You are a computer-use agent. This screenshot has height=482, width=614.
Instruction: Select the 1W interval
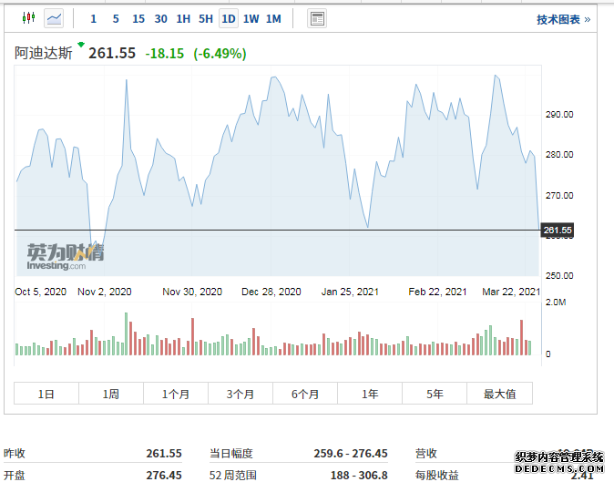(x=251, y=19)
